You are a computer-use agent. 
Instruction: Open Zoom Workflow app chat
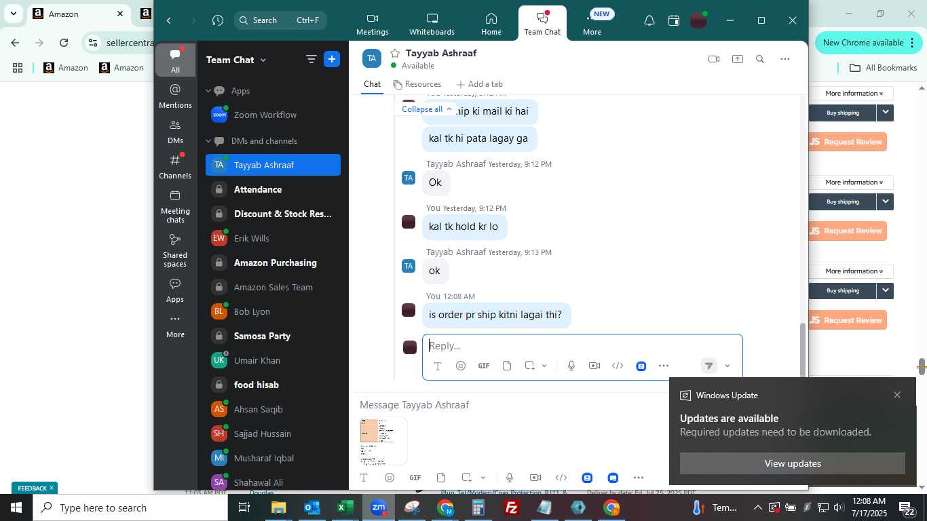273,115
